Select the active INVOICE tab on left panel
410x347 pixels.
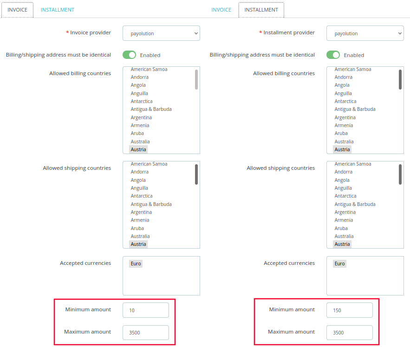click(18, 10)
